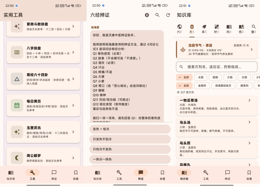Tap the sparkle icon on 玉匣灵兆 card
The image size is (260, 187).
click(x=17, y=132)
